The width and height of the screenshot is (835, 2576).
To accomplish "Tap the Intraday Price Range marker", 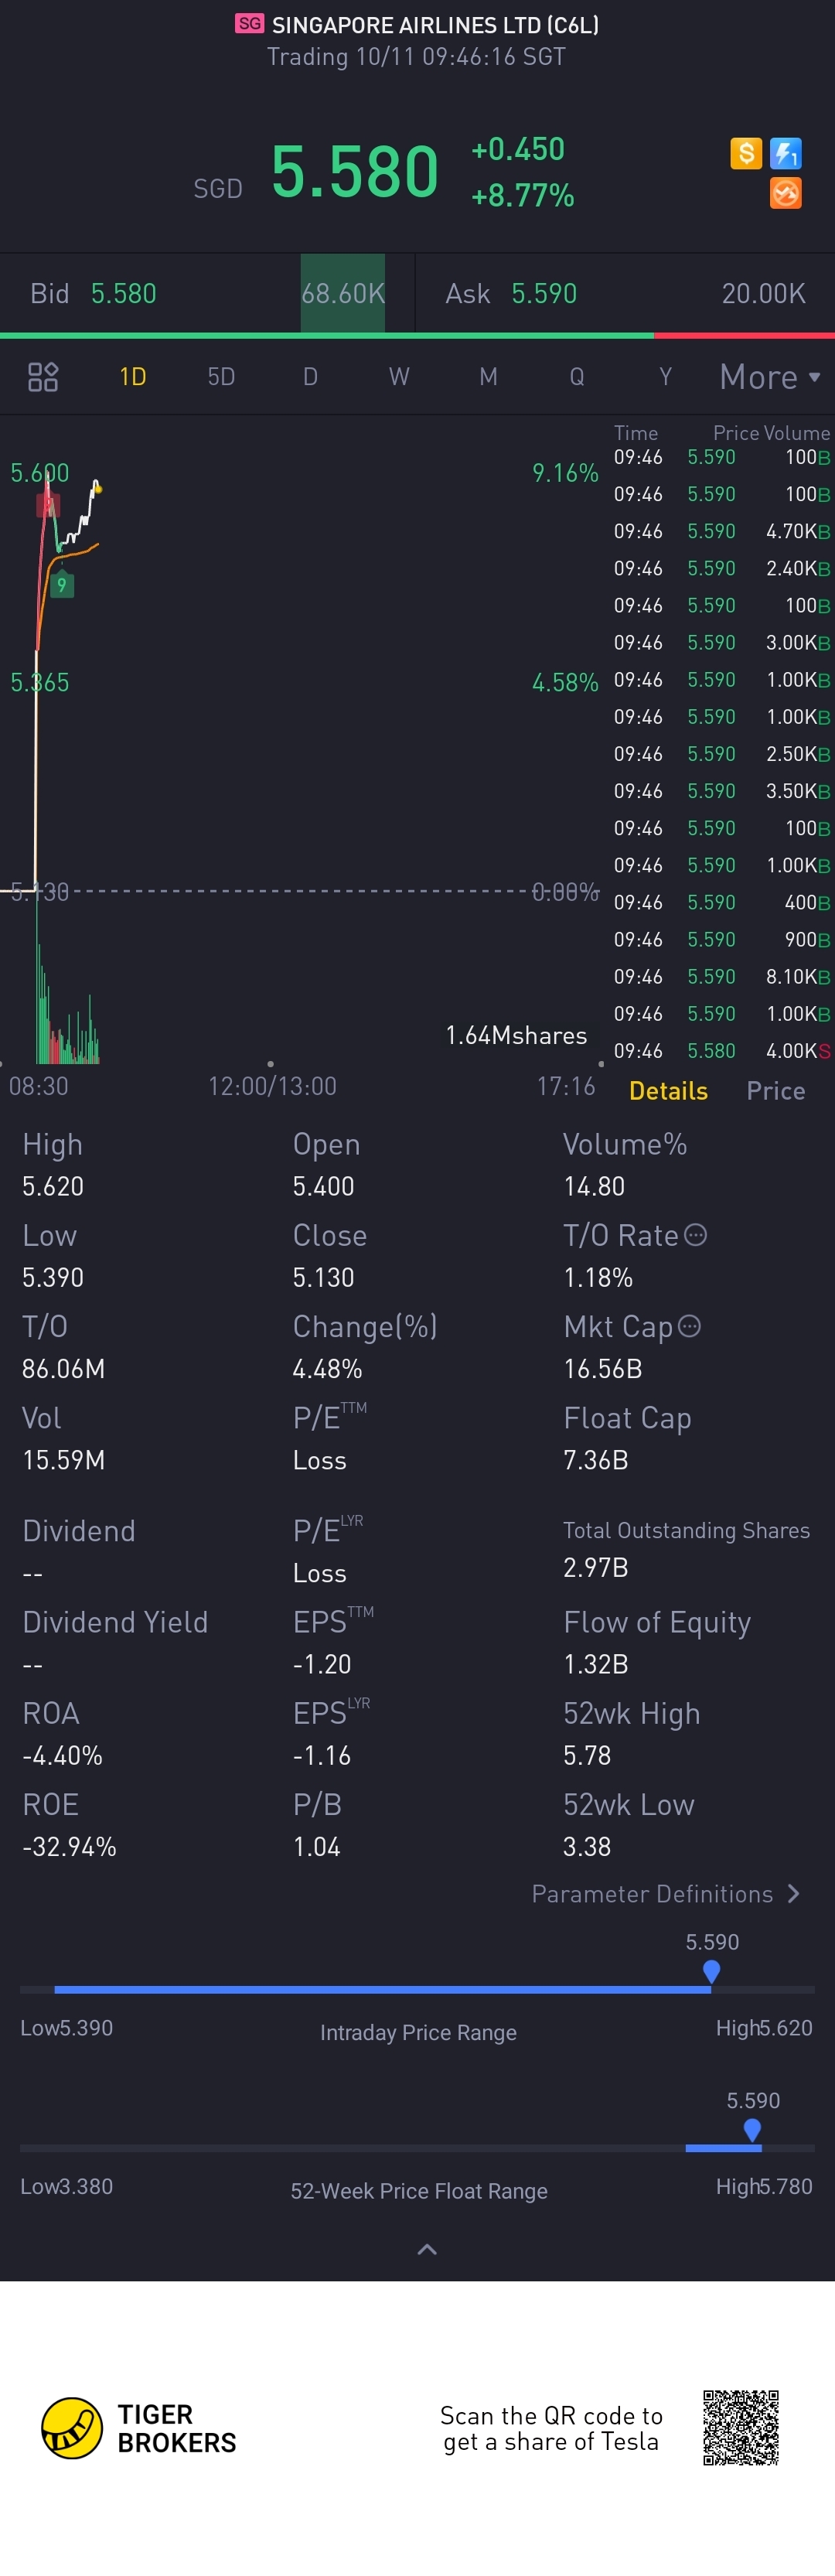I will coord(711,1971).
